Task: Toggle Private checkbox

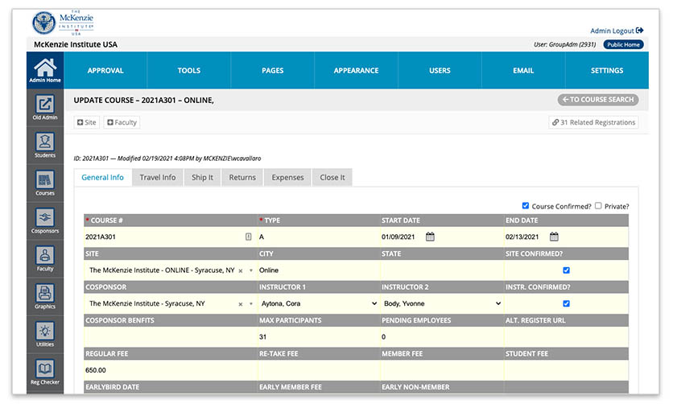Action: 598,206
